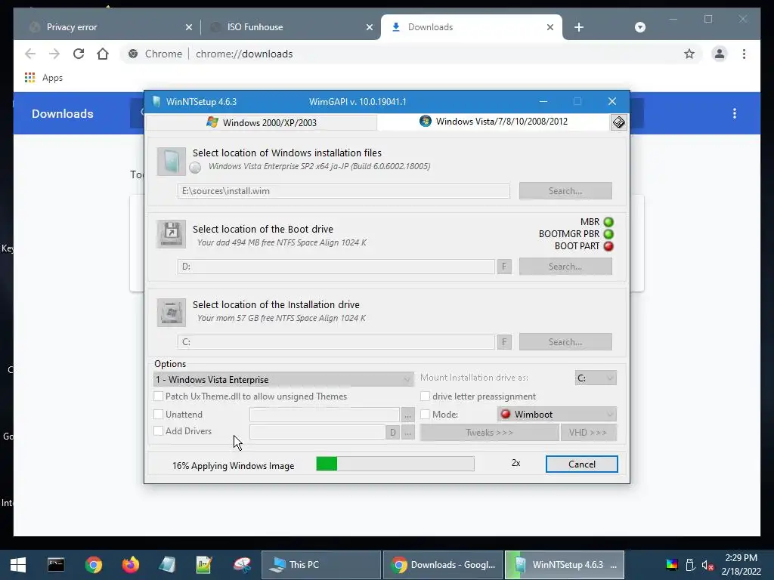Viewport: 774px width, 580px height.
Task: Enable Patch UxTheme.dll checkbox
Action: 159,396
